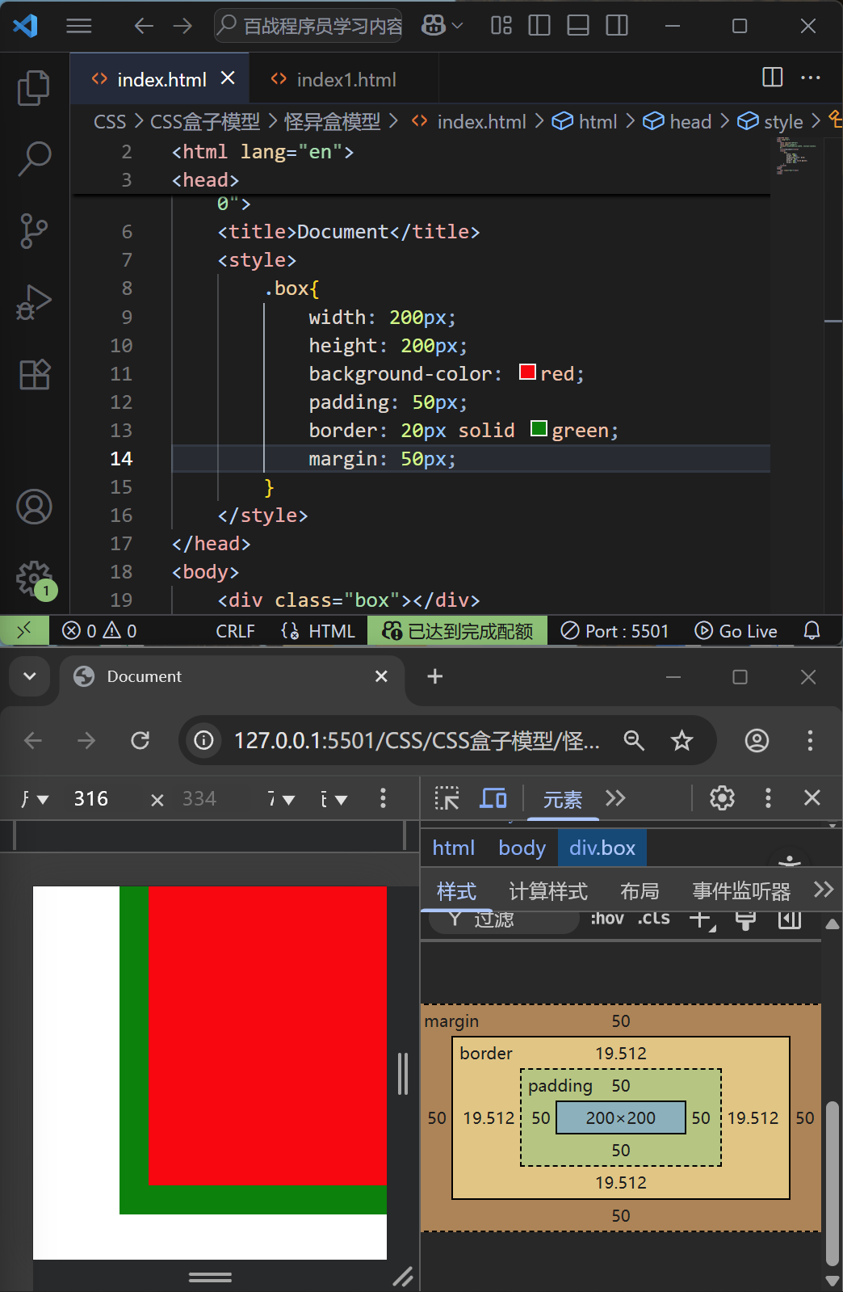The width and height of the screenshot is (843, 1292).
Task: Select the style symbol breadcrumb
Action: [x=770, y=122]
